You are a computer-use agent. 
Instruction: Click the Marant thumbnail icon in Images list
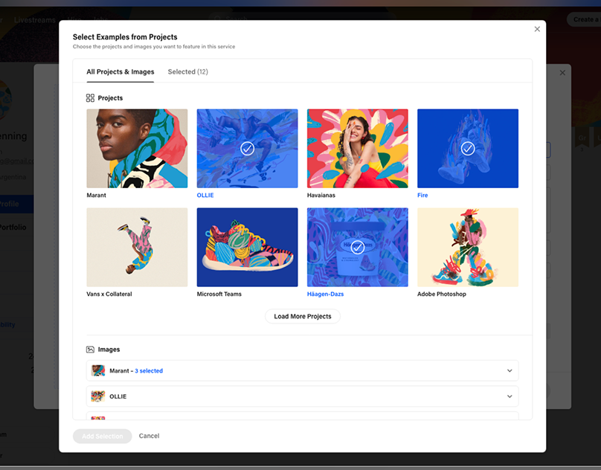pyautogui.click(x=98, y=370)
